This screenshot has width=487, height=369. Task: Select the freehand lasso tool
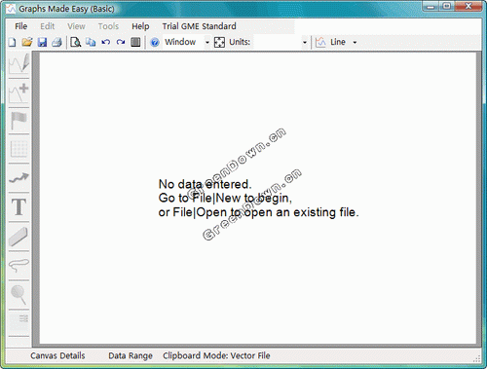click(19, 265)
